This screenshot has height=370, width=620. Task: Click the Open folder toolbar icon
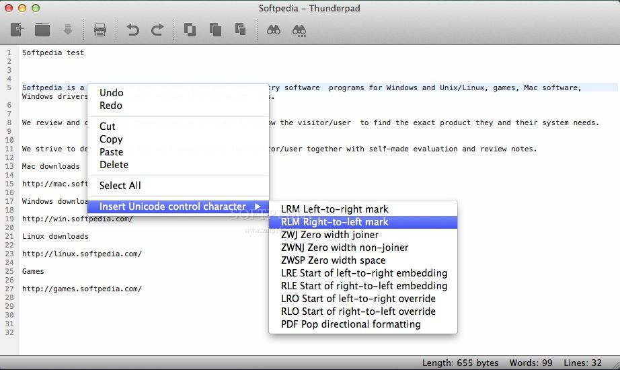[42, 30]
